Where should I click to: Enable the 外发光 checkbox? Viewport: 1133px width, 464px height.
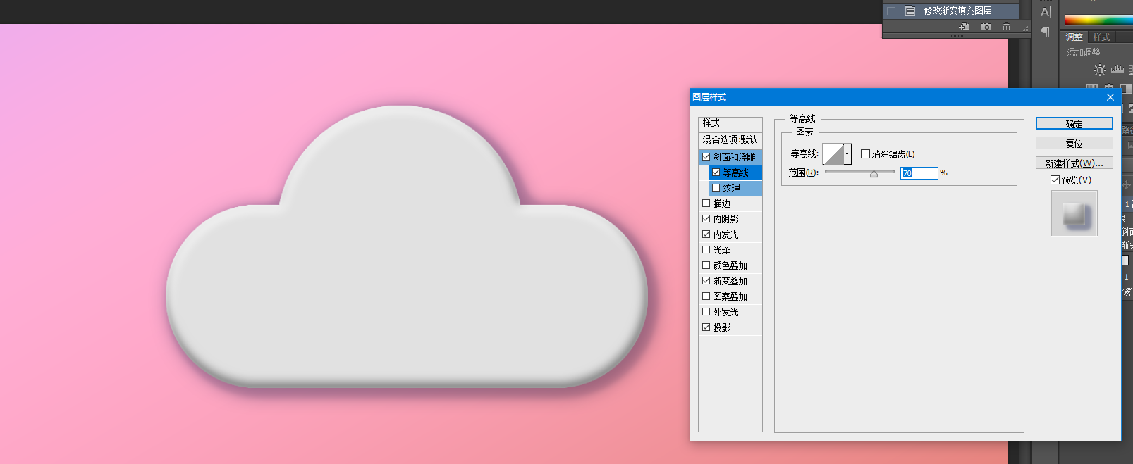coord(706,312)
